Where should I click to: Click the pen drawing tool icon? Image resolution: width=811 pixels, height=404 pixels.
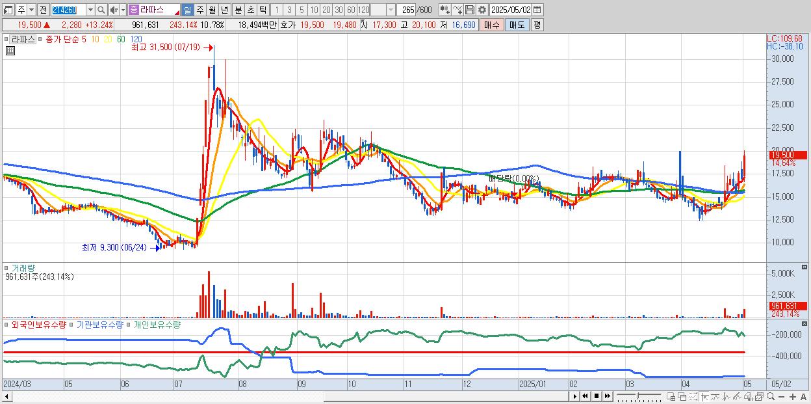(738, 396)
